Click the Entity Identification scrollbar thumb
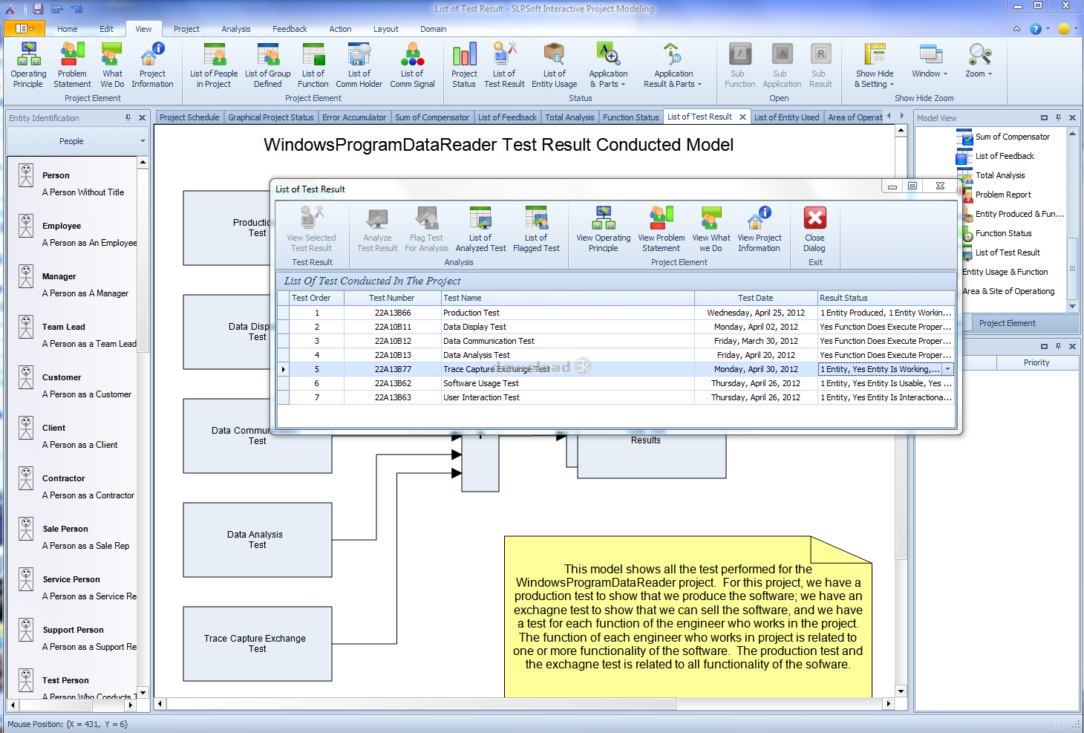The image size is (1084, 733). point(143,260)
